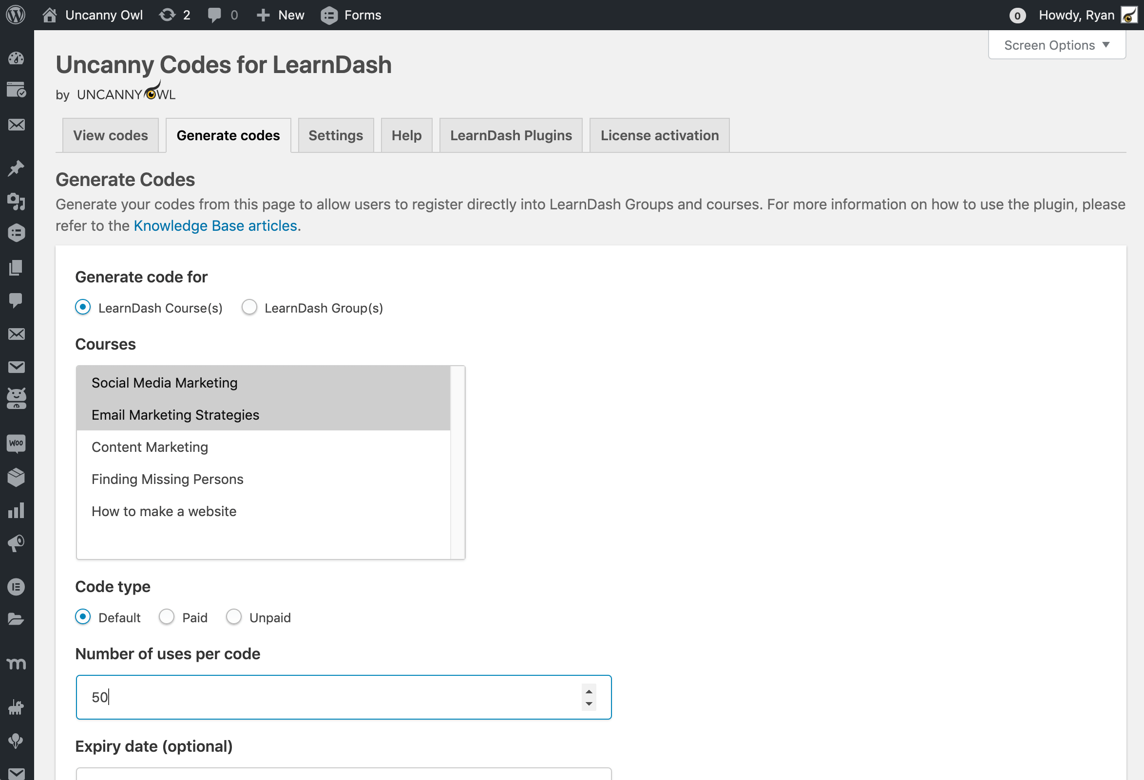Click the Elementor sidebar icon
Image resolution: width=1144 pixels, height=780 pixels.
16,586
